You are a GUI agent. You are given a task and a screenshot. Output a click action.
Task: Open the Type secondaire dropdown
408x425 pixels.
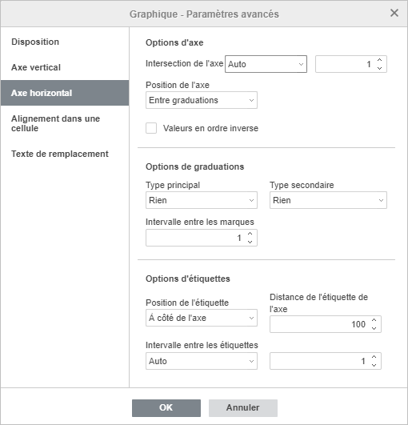tap(328, 200)
